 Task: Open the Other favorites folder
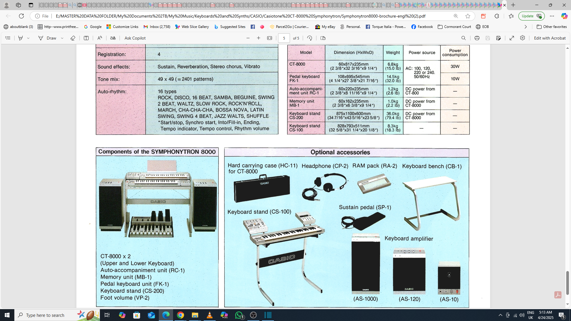[552, 27]
